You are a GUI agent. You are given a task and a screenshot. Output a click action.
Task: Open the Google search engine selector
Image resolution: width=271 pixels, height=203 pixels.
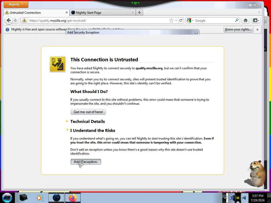[190, 21]
